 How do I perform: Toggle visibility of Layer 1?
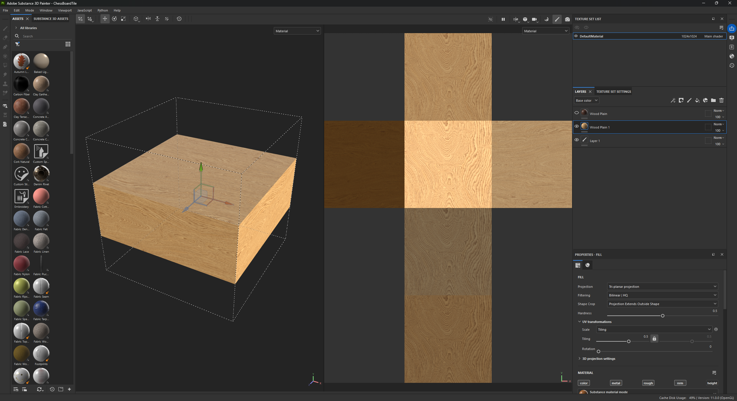coord(576,140)
